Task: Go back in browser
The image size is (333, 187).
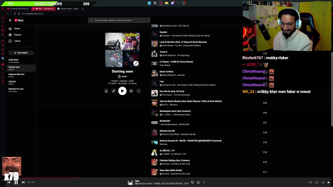Action: tap(8, 14)
